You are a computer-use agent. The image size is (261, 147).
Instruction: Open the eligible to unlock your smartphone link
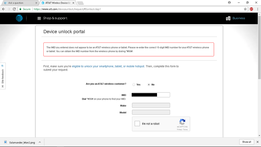[108, 66]
